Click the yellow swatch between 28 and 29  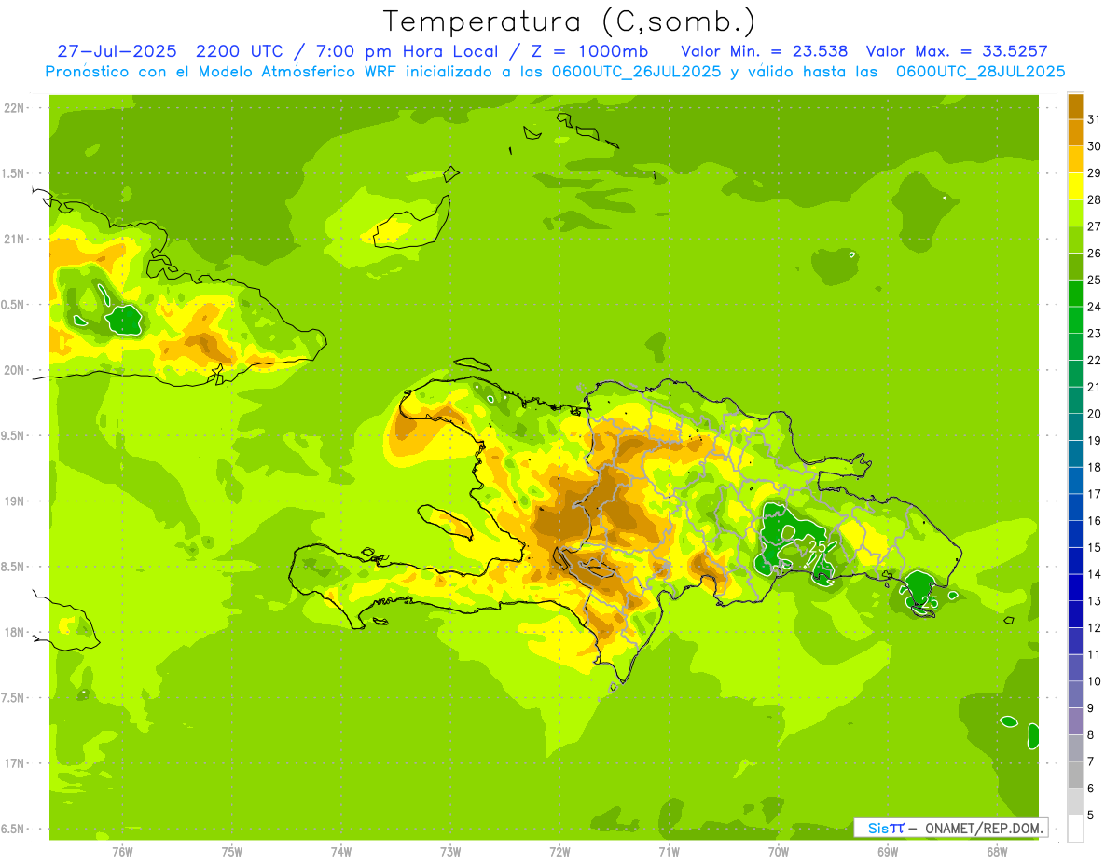point(1075,186)
